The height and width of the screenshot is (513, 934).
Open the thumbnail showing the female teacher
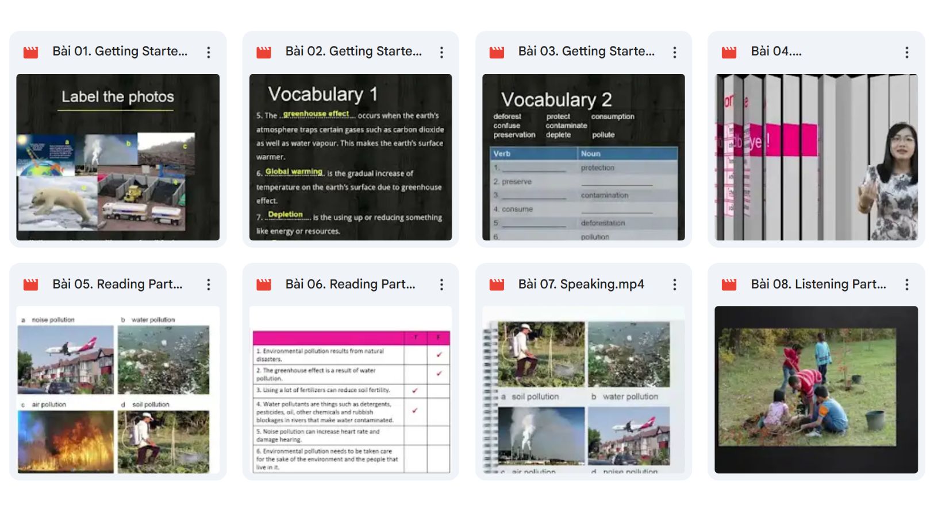coord(816,157)
